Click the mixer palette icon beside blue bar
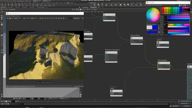Image resolution: width=192 pixels, height=108 pixels. tap(159, 32)
